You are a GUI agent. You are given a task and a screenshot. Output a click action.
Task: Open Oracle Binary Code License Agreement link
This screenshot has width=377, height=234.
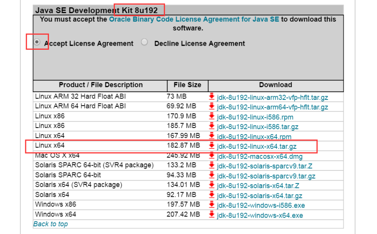coord(194,19)
